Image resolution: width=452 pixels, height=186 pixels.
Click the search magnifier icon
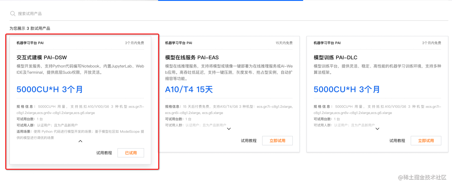coord(13,14)
